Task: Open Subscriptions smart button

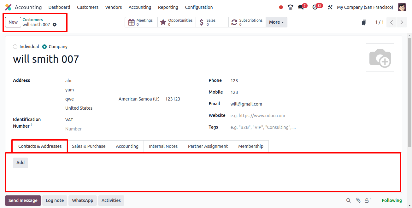Action: (x=247, y=22)
